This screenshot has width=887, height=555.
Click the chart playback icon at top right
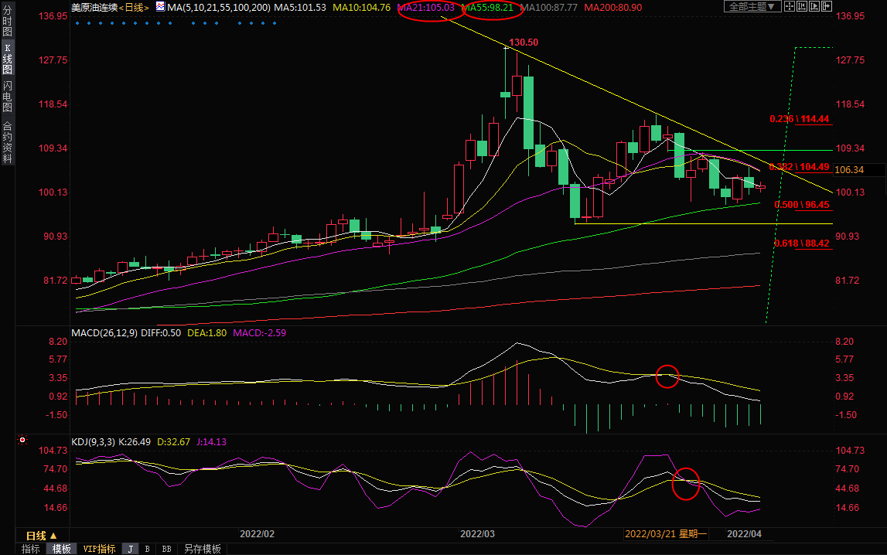[814, 6]
